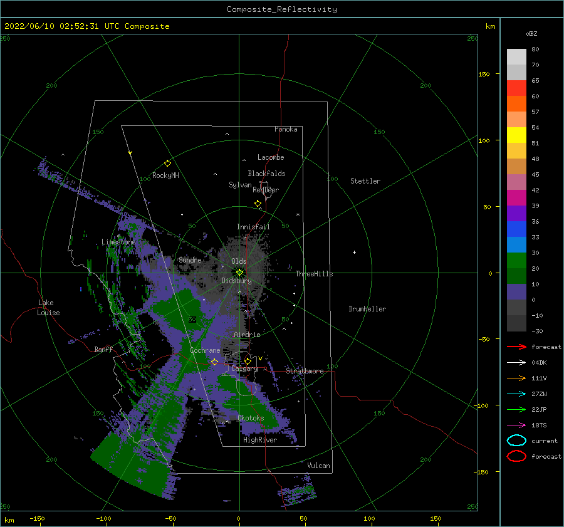Image resolution: width=564 pixels, height=527 pixels.
Task: Click the Ponoka city label
Action: tap(286, 129)
